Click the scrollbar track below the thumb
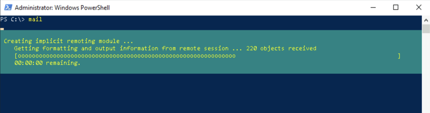 coord(426,73)
